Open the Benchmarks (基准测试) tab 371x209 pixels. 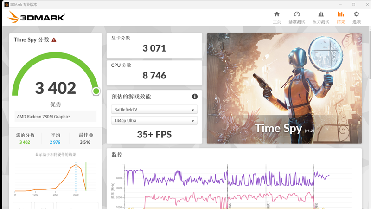(297, 18)
